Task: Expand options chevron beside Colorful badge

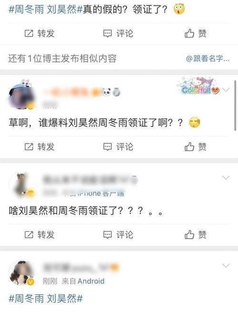Action: (x=226, y=89)
